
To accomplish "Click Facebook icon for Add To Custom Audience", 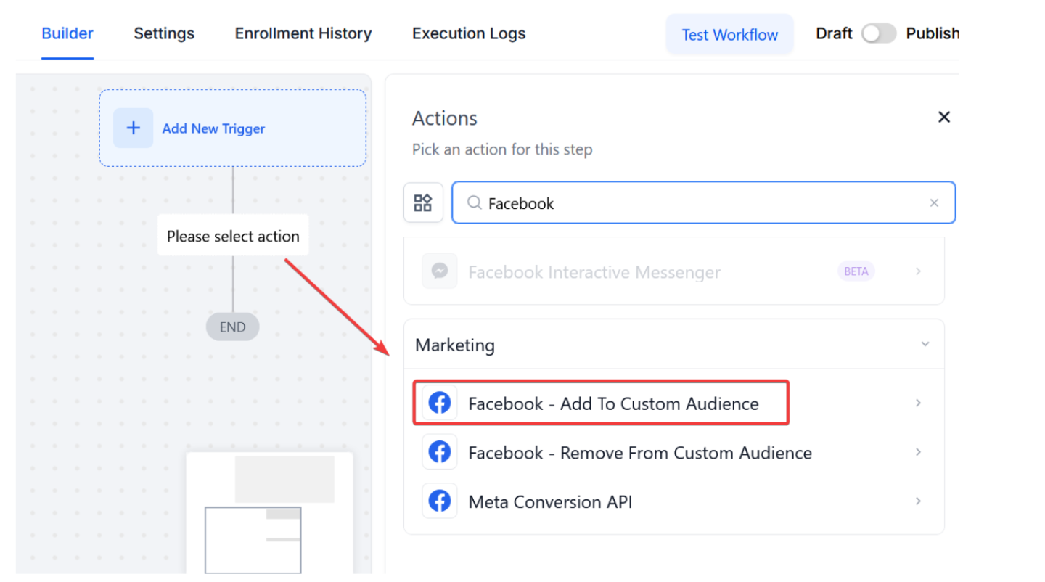I will (440, 403).
